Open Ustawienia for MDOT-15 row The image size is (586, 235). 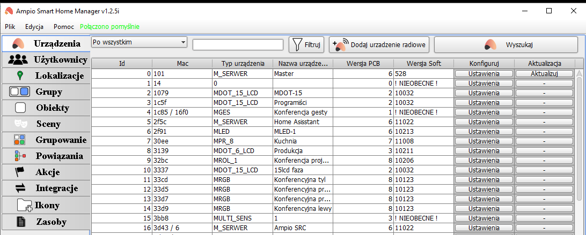[x=484, y=93]
